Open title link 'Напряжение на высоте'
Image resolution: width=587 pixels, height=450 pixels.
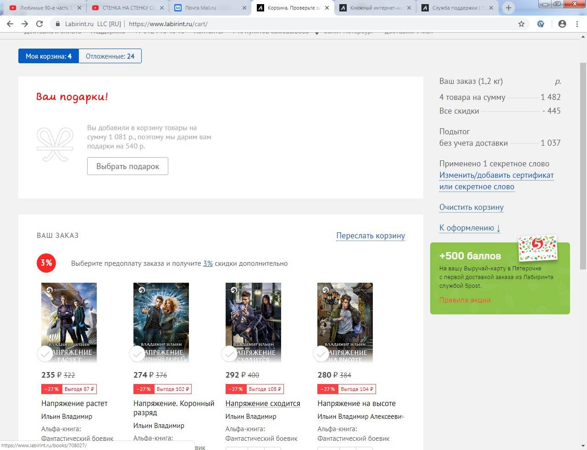(x=356, y=404)
